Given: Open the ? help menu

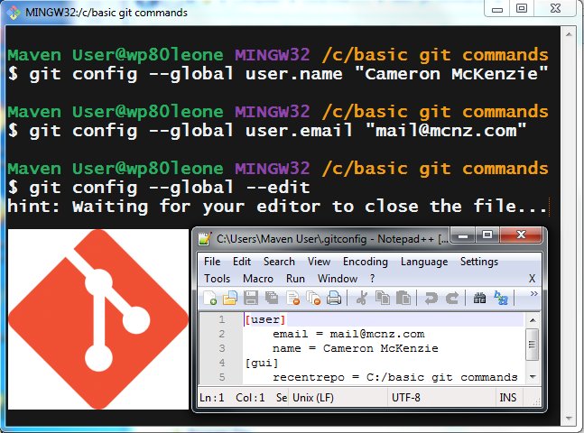Looking at the screenshot, I should pyautogui.click(x=372, y=279).
